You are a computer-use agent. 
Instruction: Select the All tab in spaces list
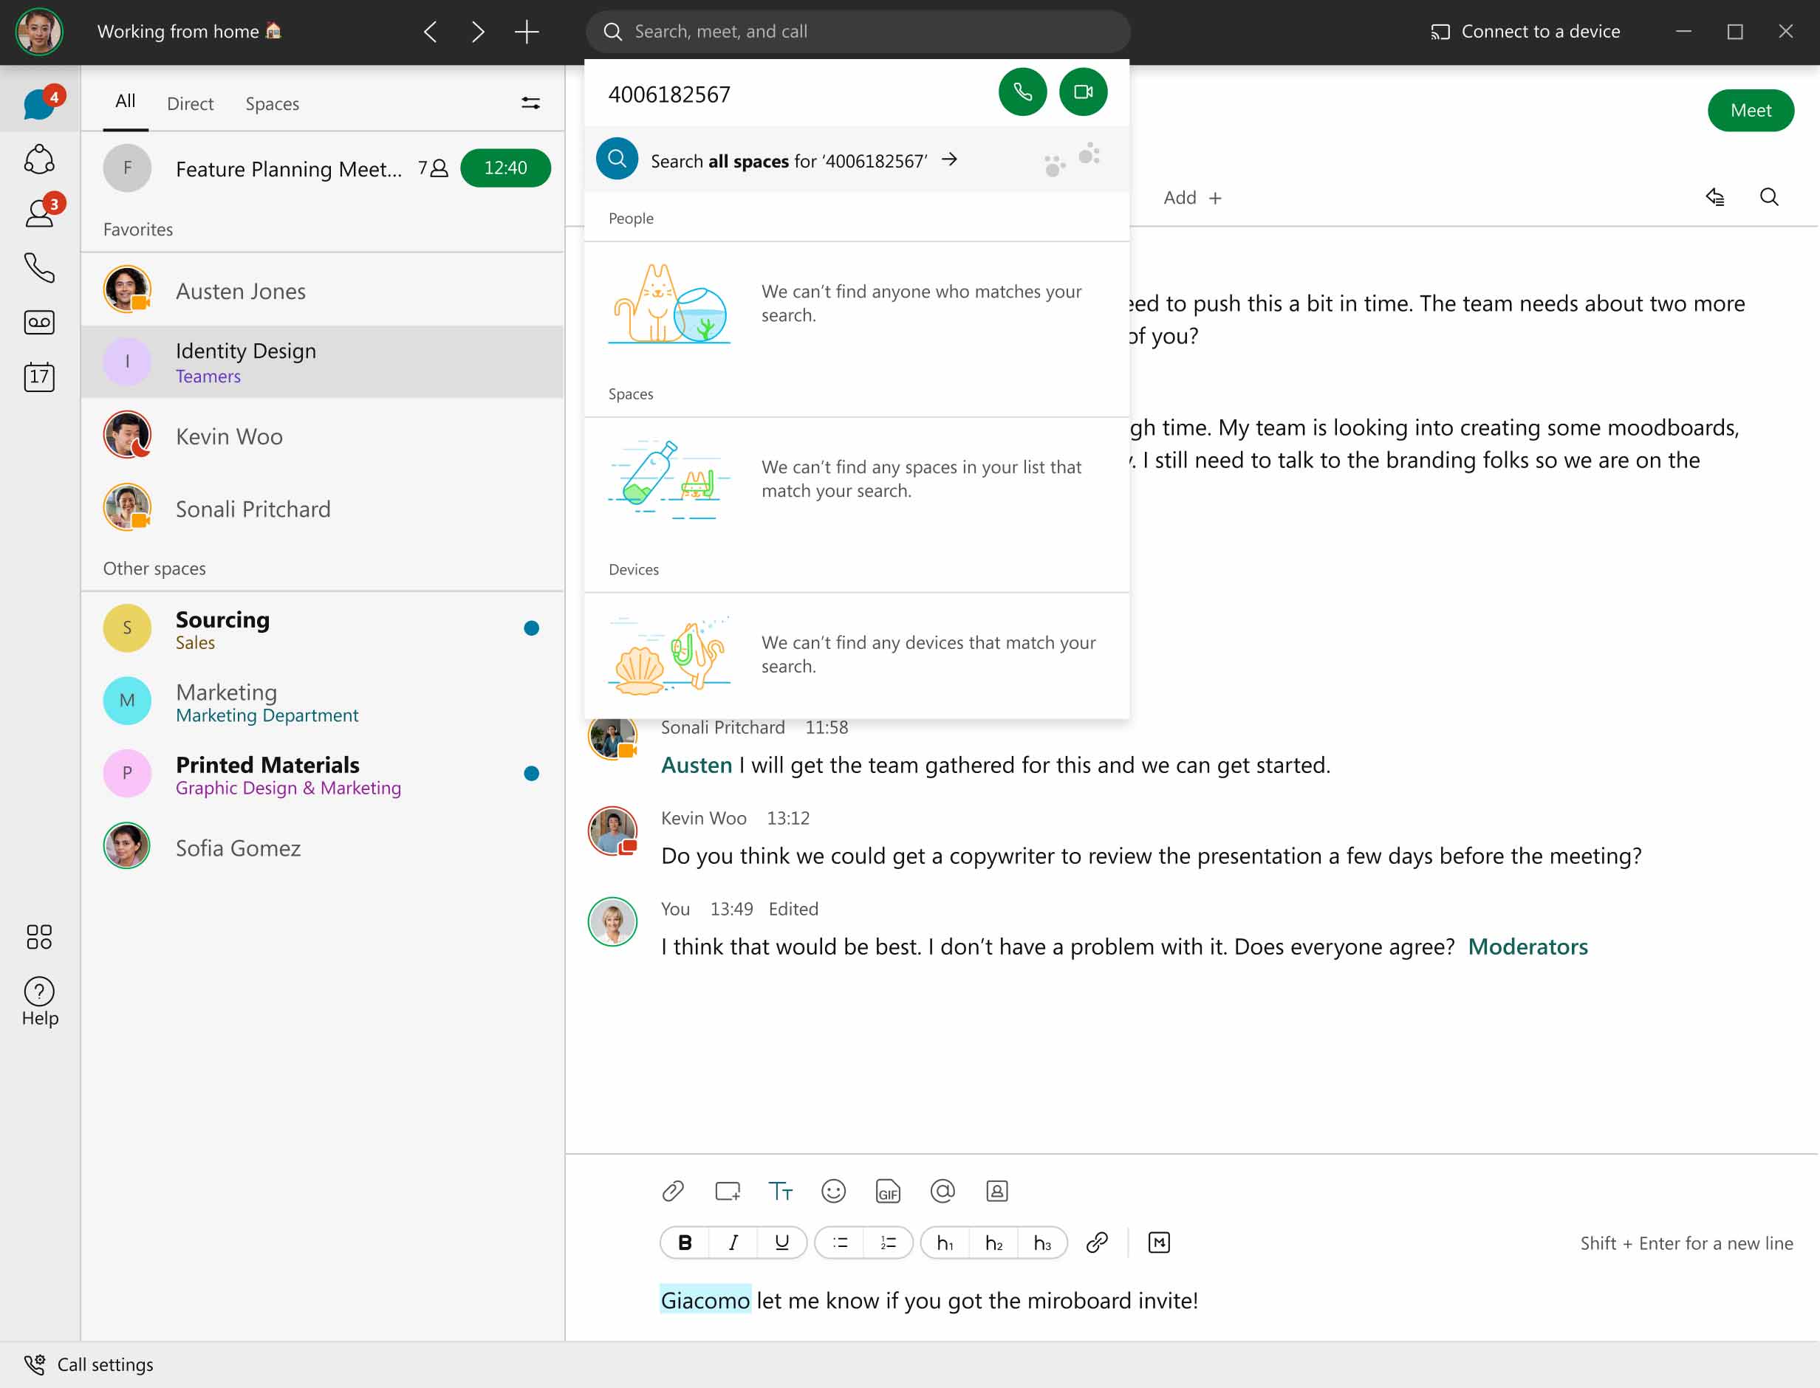124,102
